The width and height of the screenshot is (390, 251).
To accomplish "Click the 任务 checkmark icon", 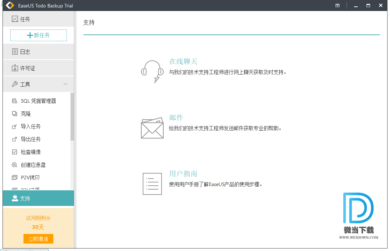I will tap(15, 19).
